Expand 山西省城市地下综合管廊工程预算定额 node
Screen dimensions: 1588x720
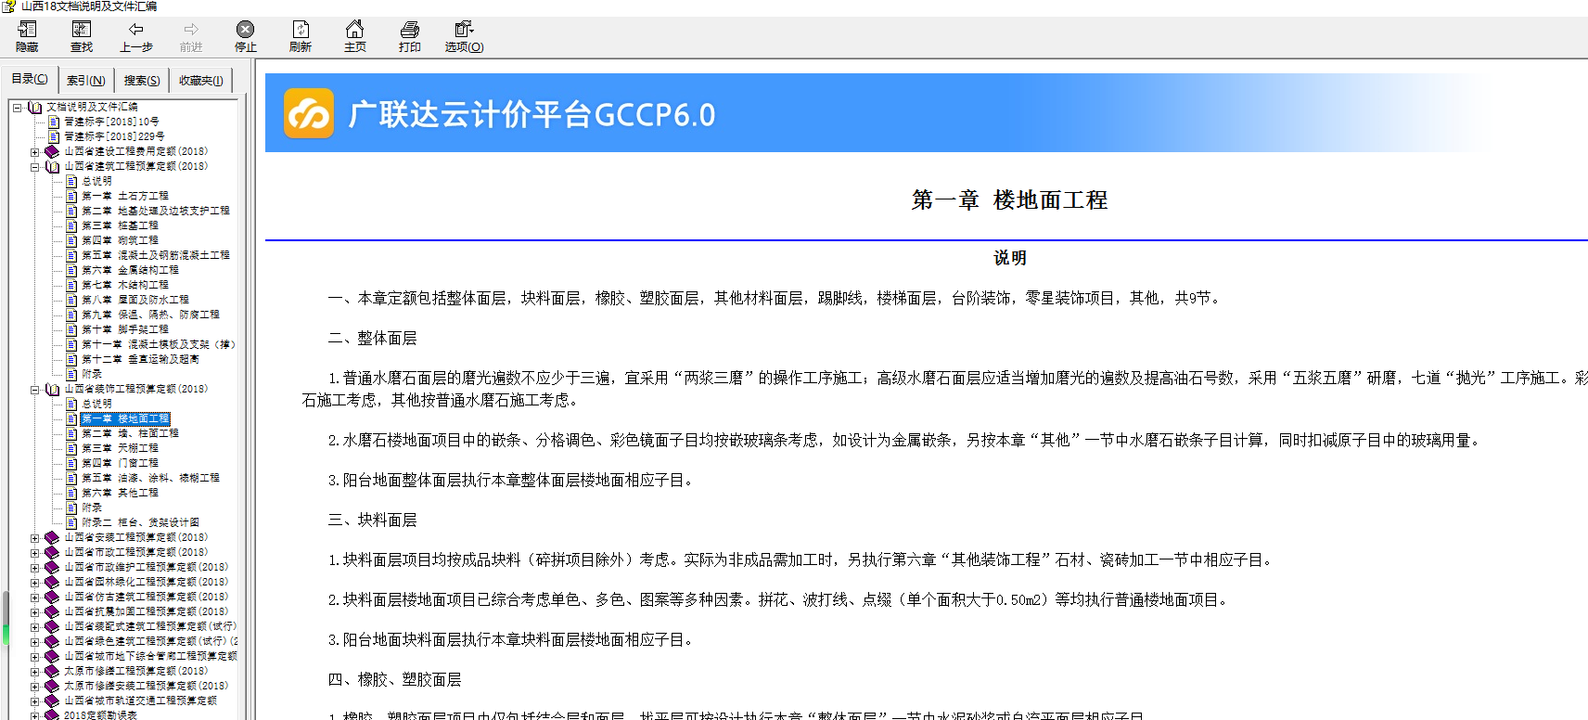pos(35,656)
